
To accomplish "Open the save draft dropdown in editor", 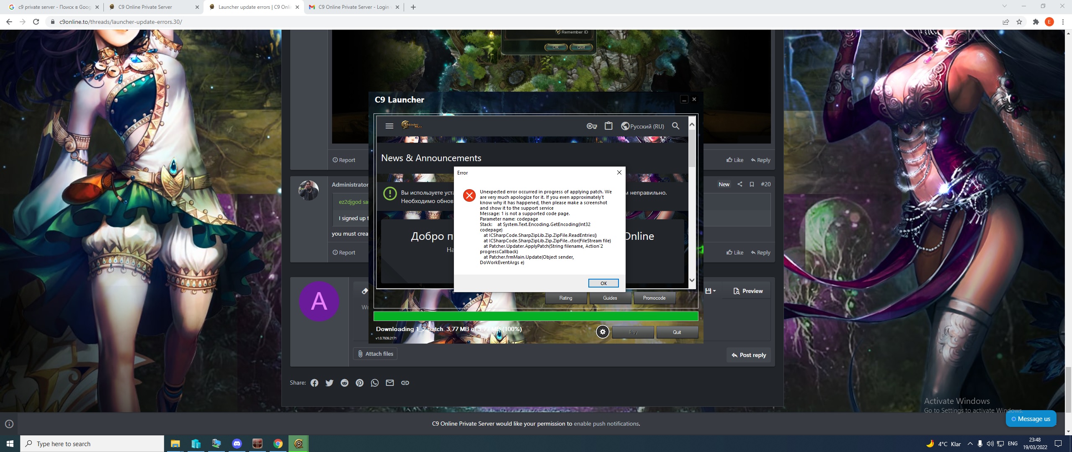I will click(710, 291).
